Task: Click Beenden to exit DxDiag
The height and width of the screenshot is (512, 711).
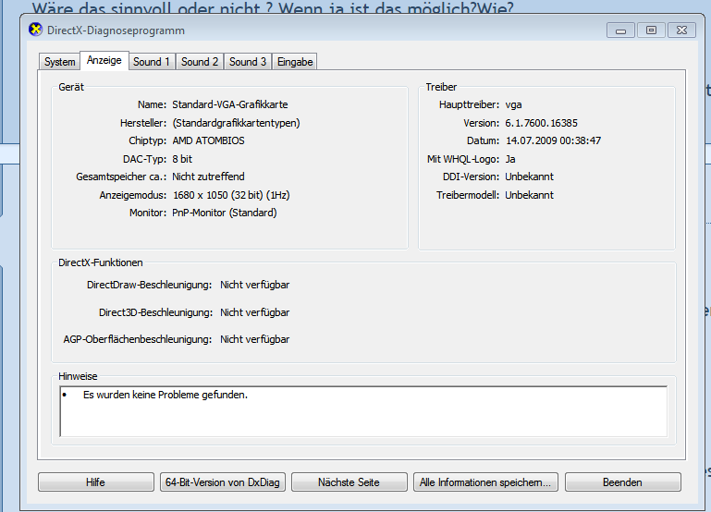Action: click(622, 482)
